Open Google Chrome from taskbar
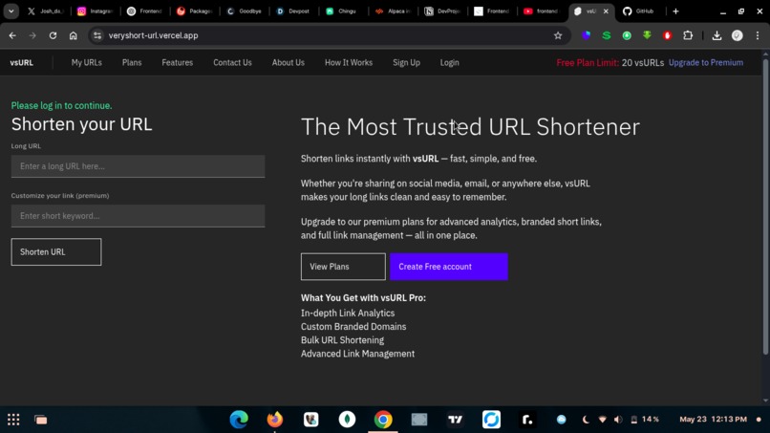The width and height of the screenshot is (770, 433). click(x=383, y=420)
